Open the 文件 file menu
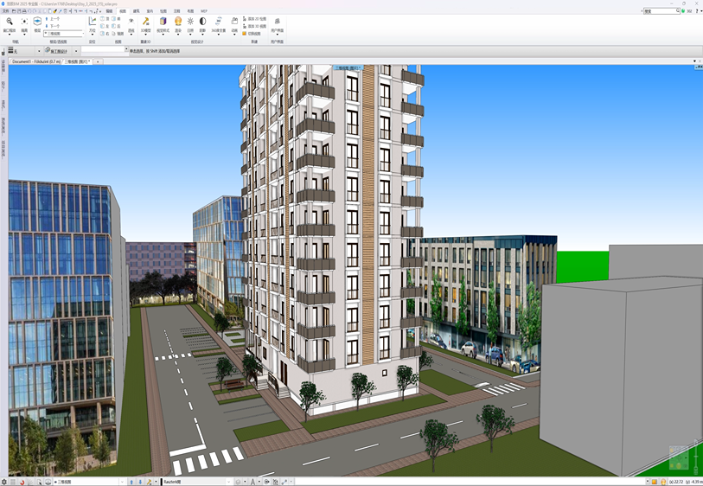This screenshot has height=486, width=703. 5,11
